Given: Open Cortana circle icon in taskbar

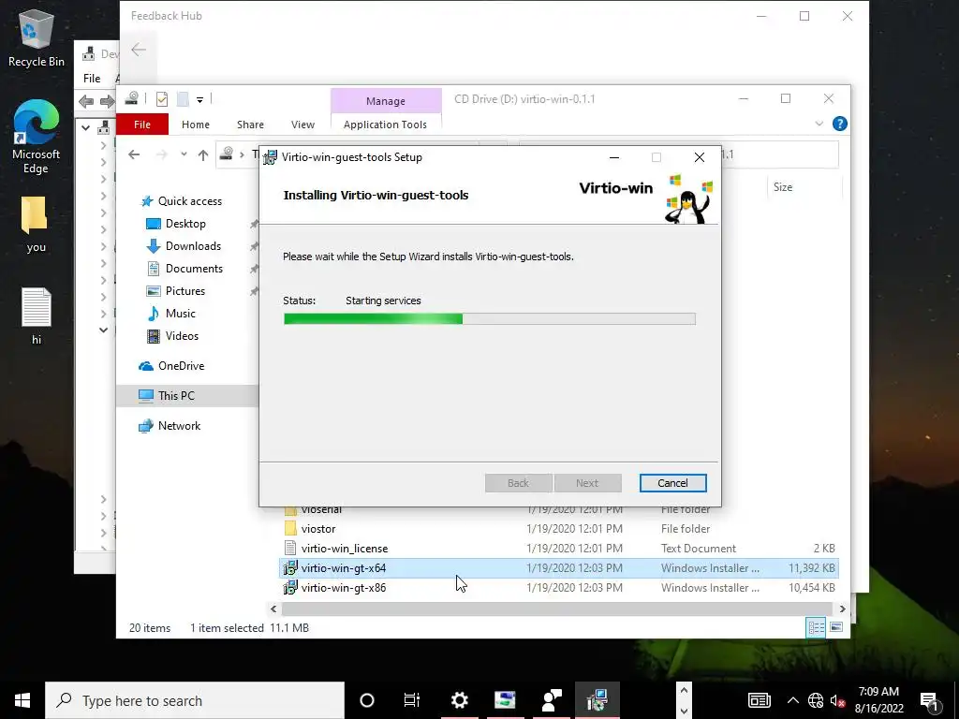Looking at the screenshot, I should (367, 700).
